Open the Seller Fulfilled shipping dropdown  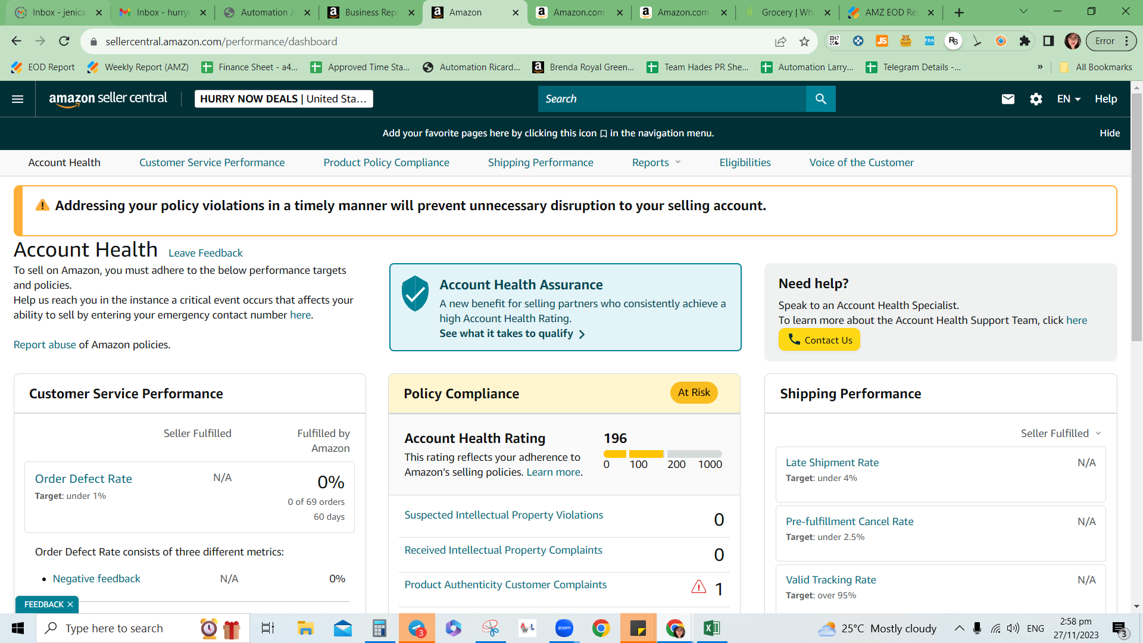click(1061, 433)
